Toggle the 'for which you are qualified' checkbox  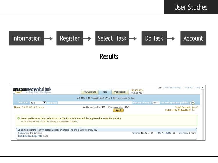(x=190, y=103)
